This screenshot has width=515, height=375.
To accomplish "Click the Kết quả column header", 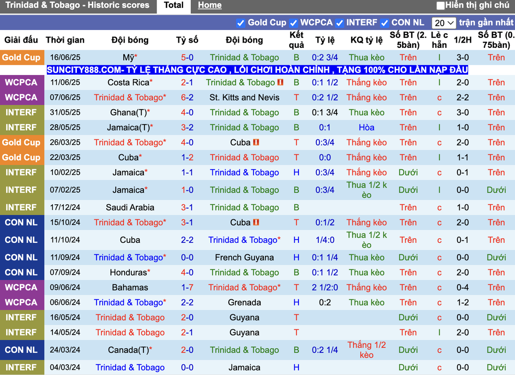I will (x=296, y=40).
